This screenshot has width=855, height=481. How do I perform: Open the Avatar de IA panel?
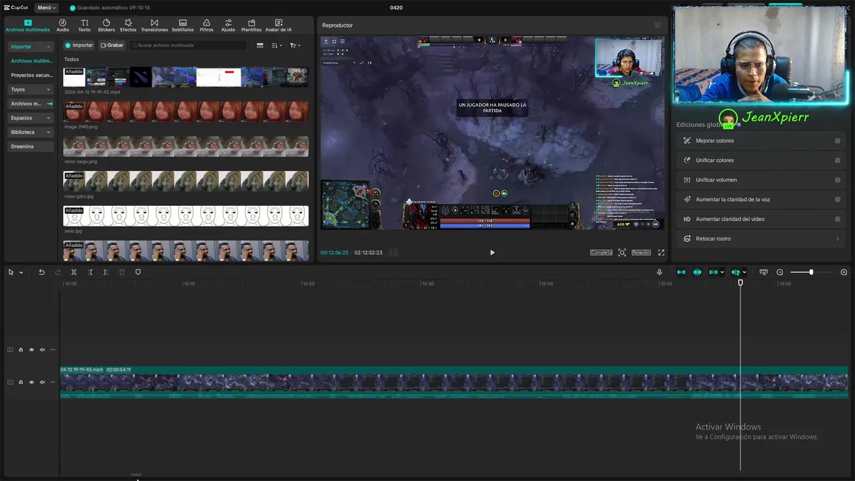pyautogui.click(x=279, y=25)
